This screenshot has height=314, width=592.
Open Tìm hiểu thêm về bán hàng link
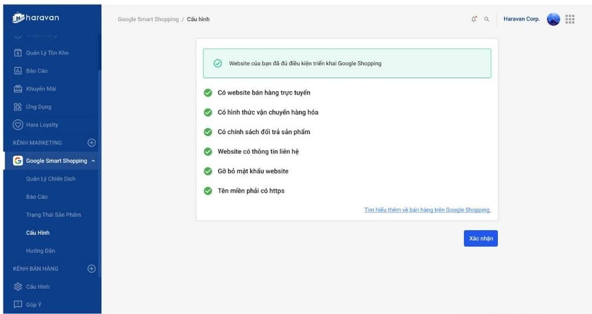click(x=427, y=210)
